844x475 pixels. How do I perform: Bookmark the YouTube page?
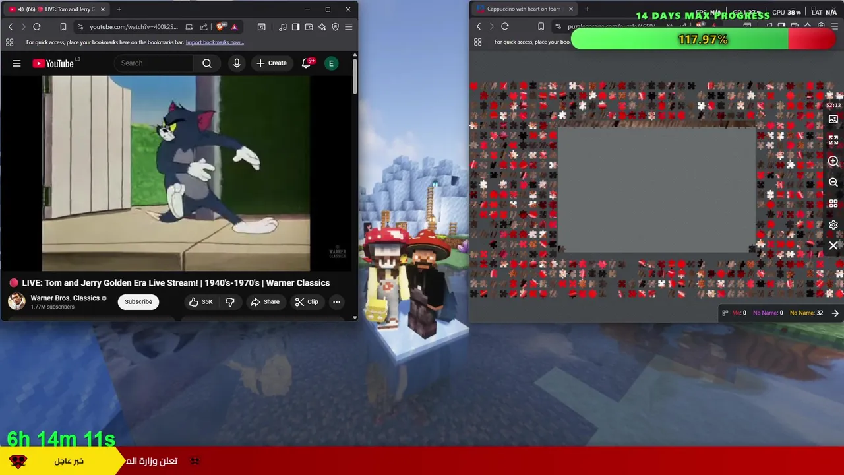(63, 27)
